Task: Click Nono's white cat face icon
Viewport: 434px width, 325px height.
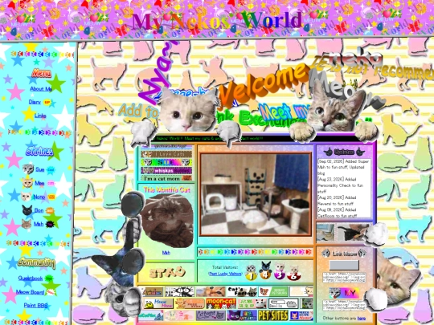Action: click(x=26, y=197)
